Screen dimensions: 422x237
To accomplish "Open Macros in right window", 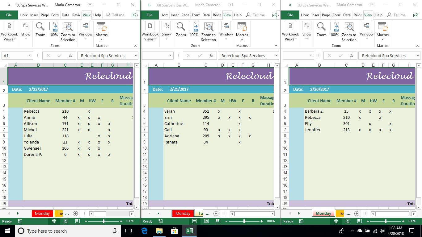I will click(382, 31).
